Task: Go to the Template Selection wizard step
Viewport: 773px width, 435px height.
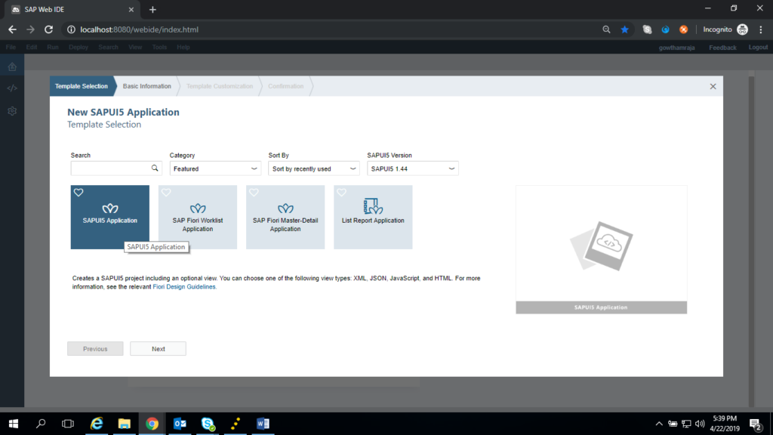Action: (82, 86)
